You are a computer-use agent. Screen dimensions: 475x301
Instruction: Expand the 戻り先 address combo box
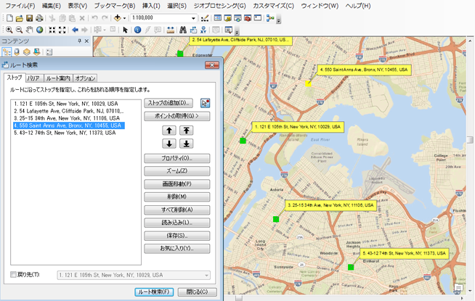point(207,276)
